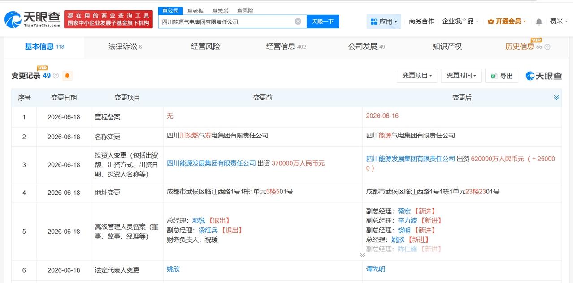The height and width of the screenshot is (283, 573).
Task: Open the 开通会员 dropdown
Action: pyautogui.click(x=507, y=21)
